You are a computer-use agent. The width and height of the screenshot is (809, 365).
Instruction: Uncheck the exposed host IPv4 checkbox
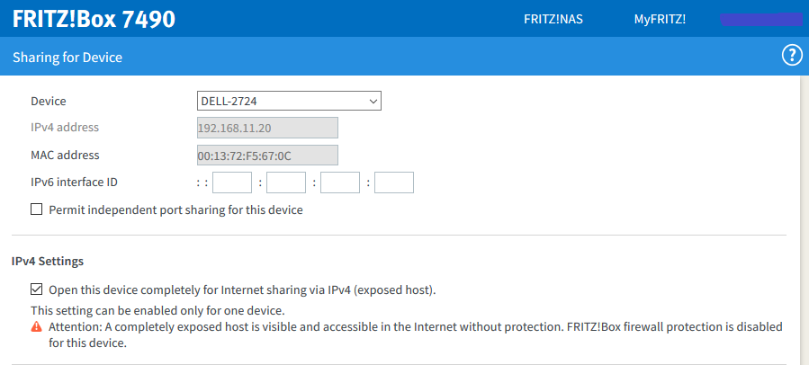(37, 289)
